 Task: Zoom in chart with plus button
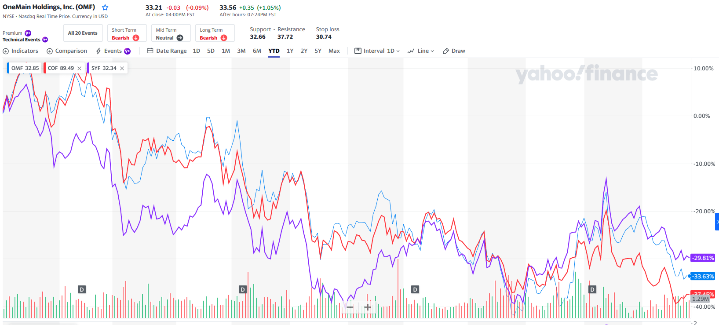368,307
